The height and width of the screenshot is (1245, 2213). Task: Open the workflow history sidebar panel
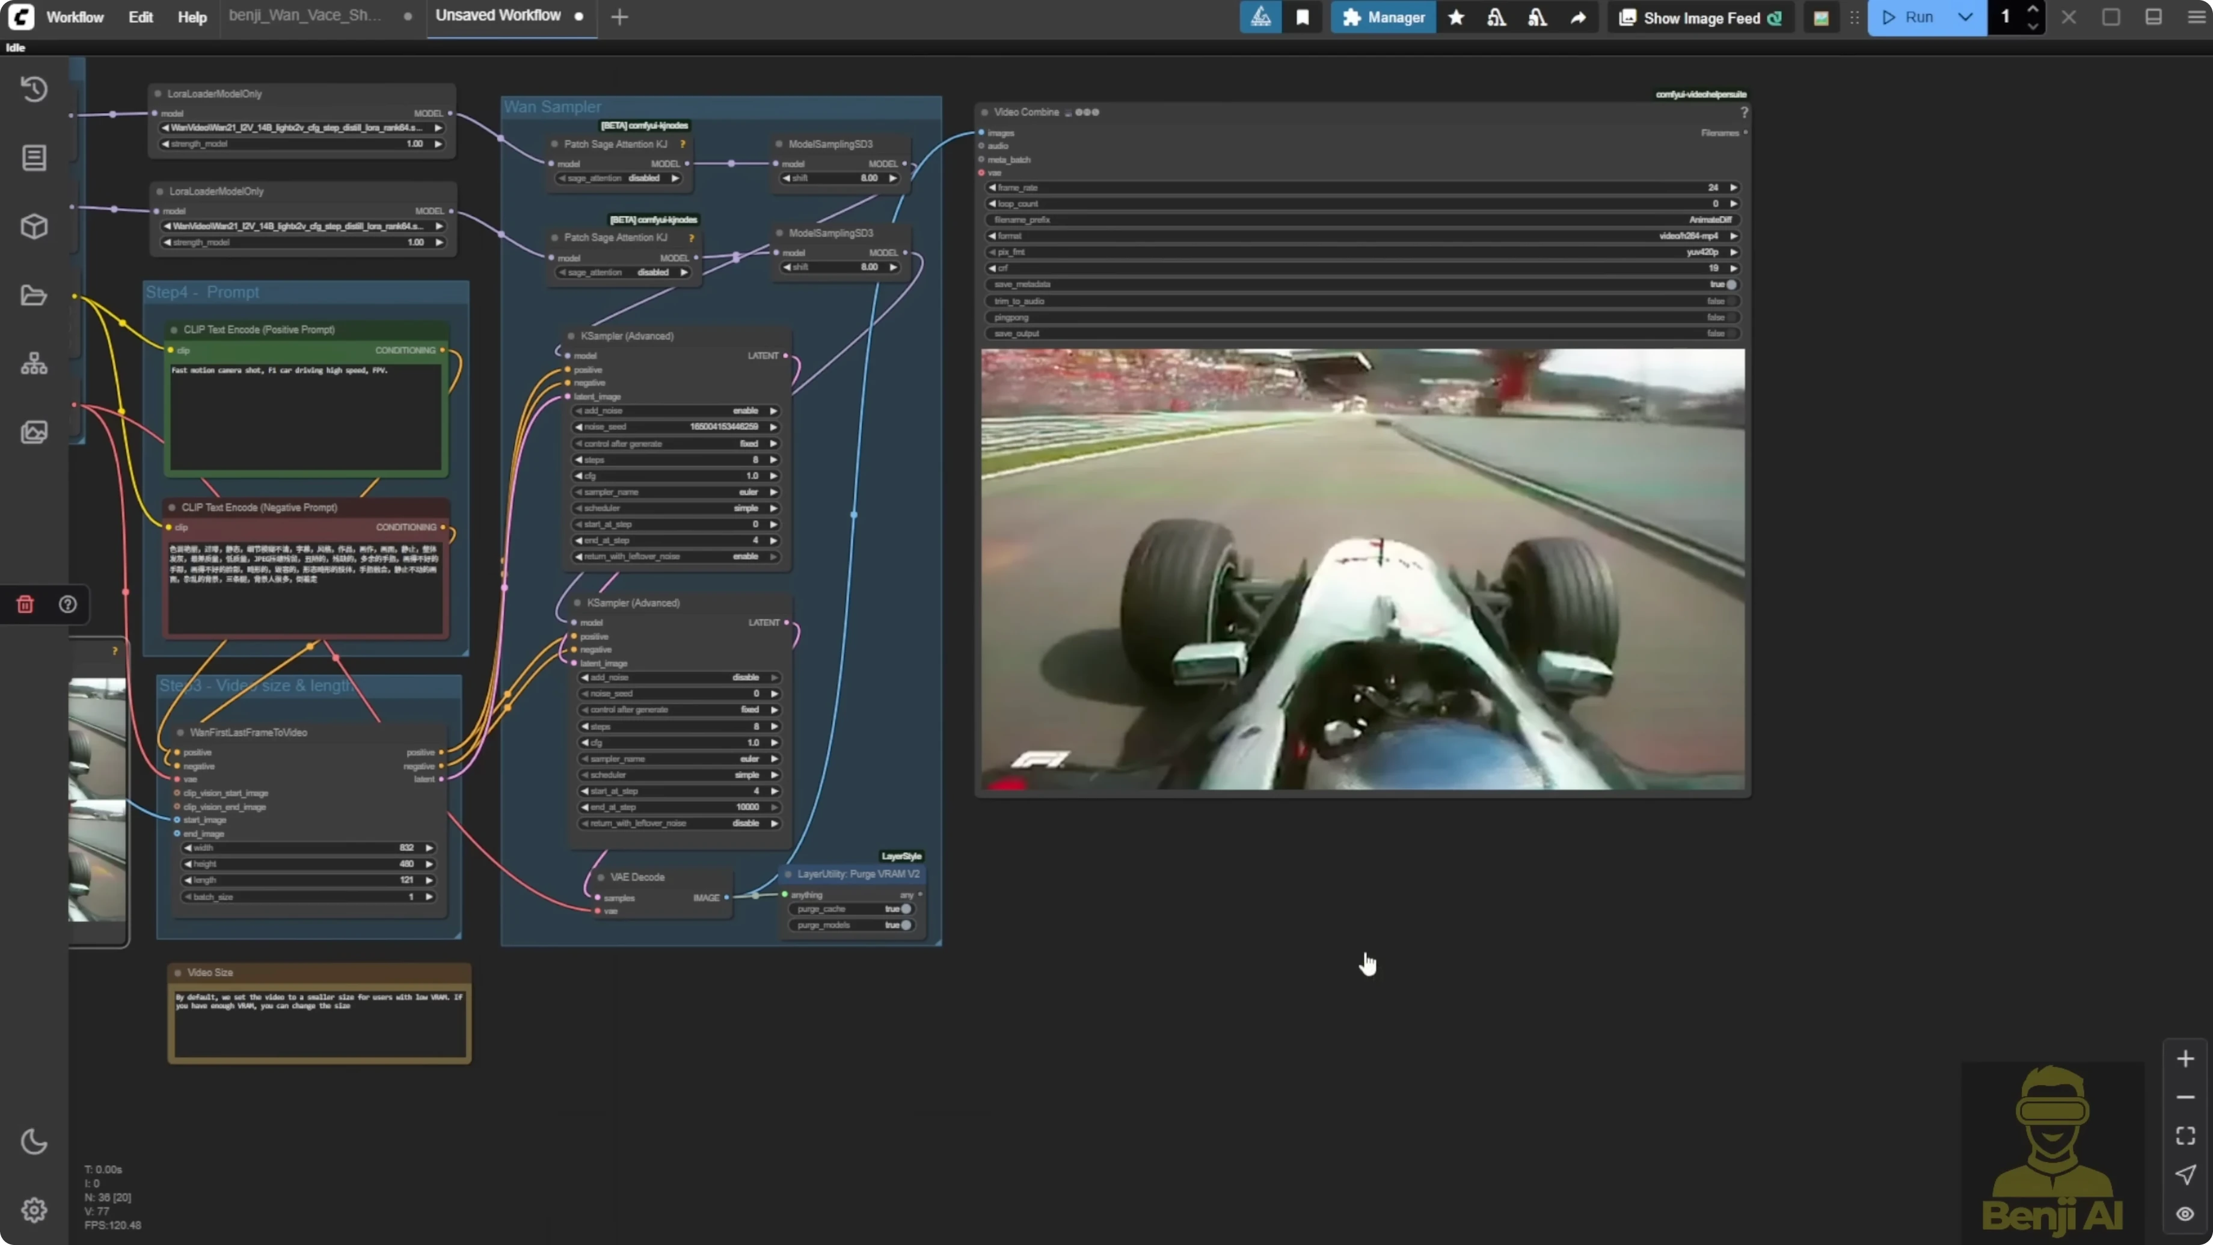(x=34, y=88)
